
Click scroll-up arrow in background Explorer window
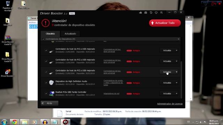tap(191, 26)
